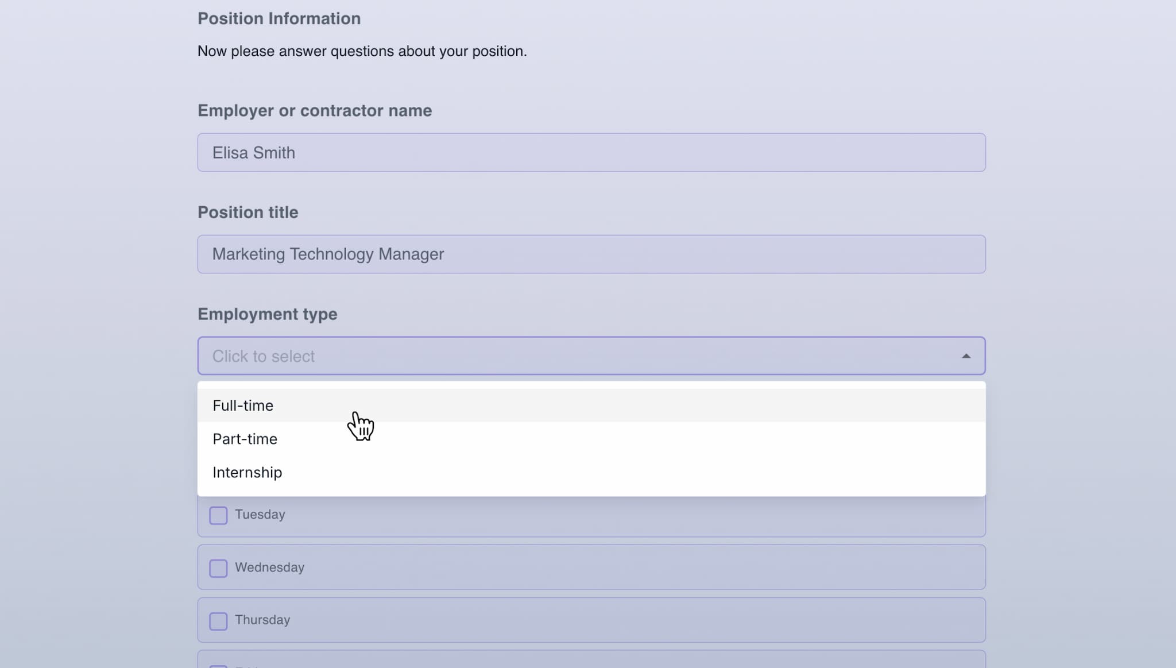This screenshot has height=668, width=1176.
Task: Select Internship employment type
Action: click(x=247, y=472)
